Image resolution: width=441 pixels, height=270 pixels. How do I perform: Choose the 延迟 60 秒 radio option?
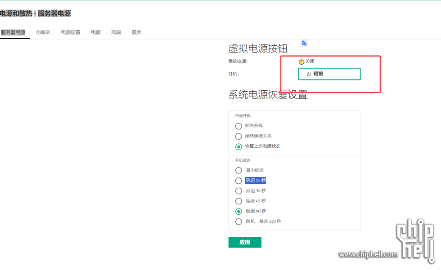coord(238,211)
